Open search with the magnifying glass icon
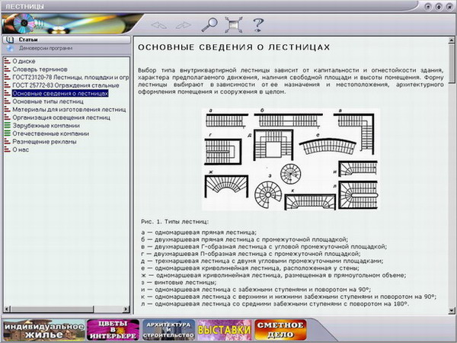Image resolution: width=457 pixels, height=343 pixels. point(209,25)
